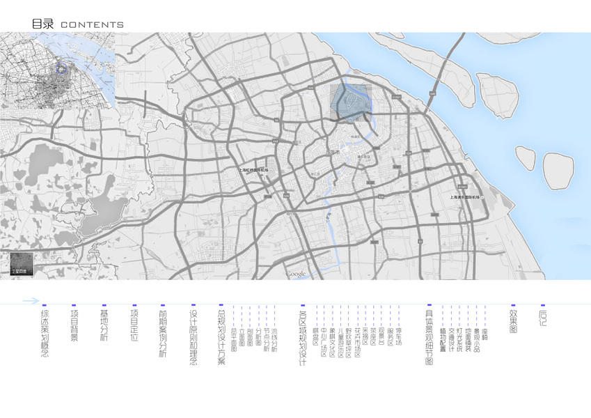Screen dimensions: 591x418
Task: Select the 交通设计 sub-entry
Action: 451,340
